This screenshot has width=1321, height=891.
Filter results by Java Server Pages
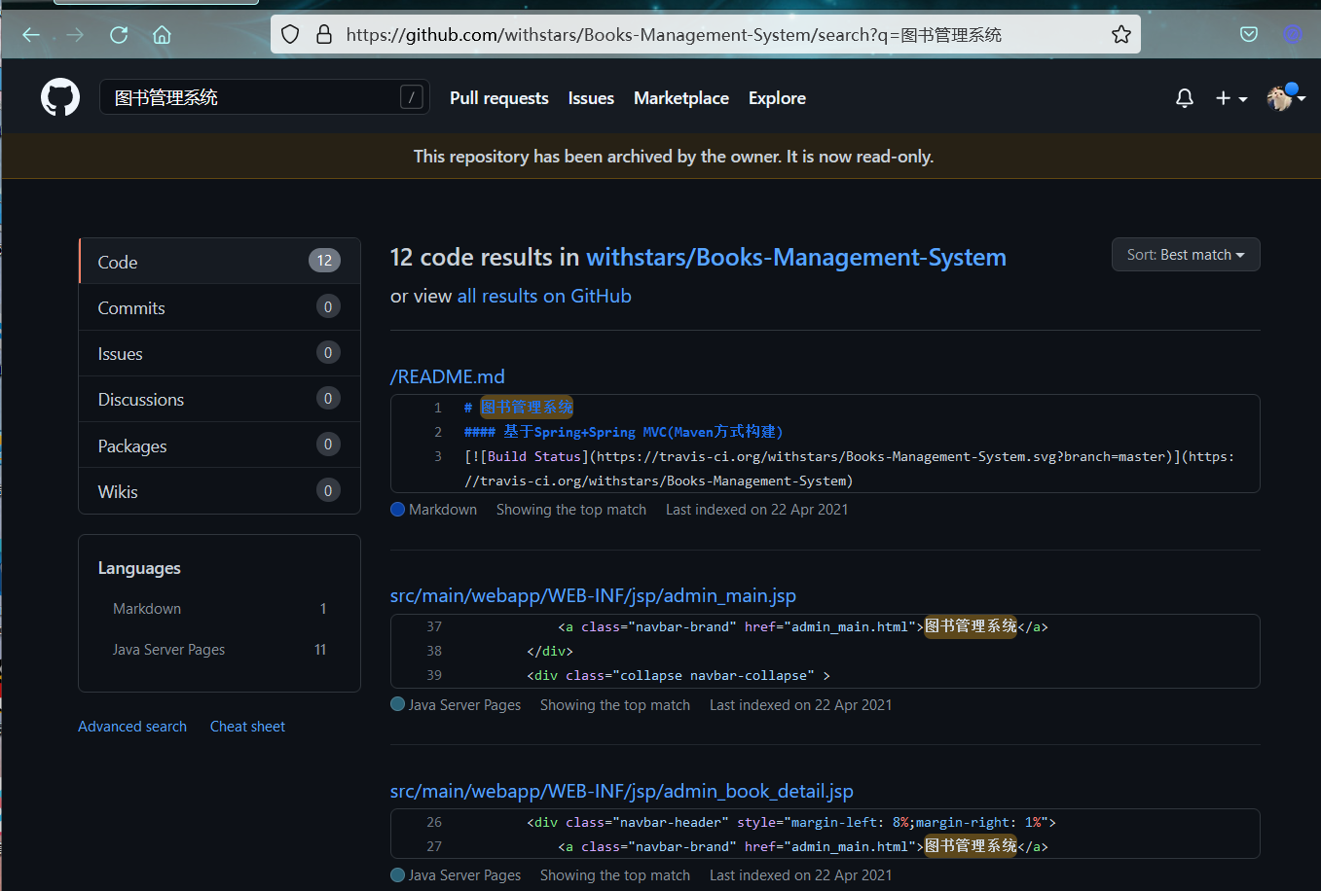point(219,650)
